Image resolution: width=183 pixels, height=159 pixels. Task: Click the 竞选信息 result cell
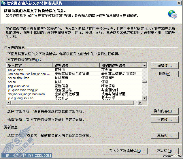pos(76,86)
